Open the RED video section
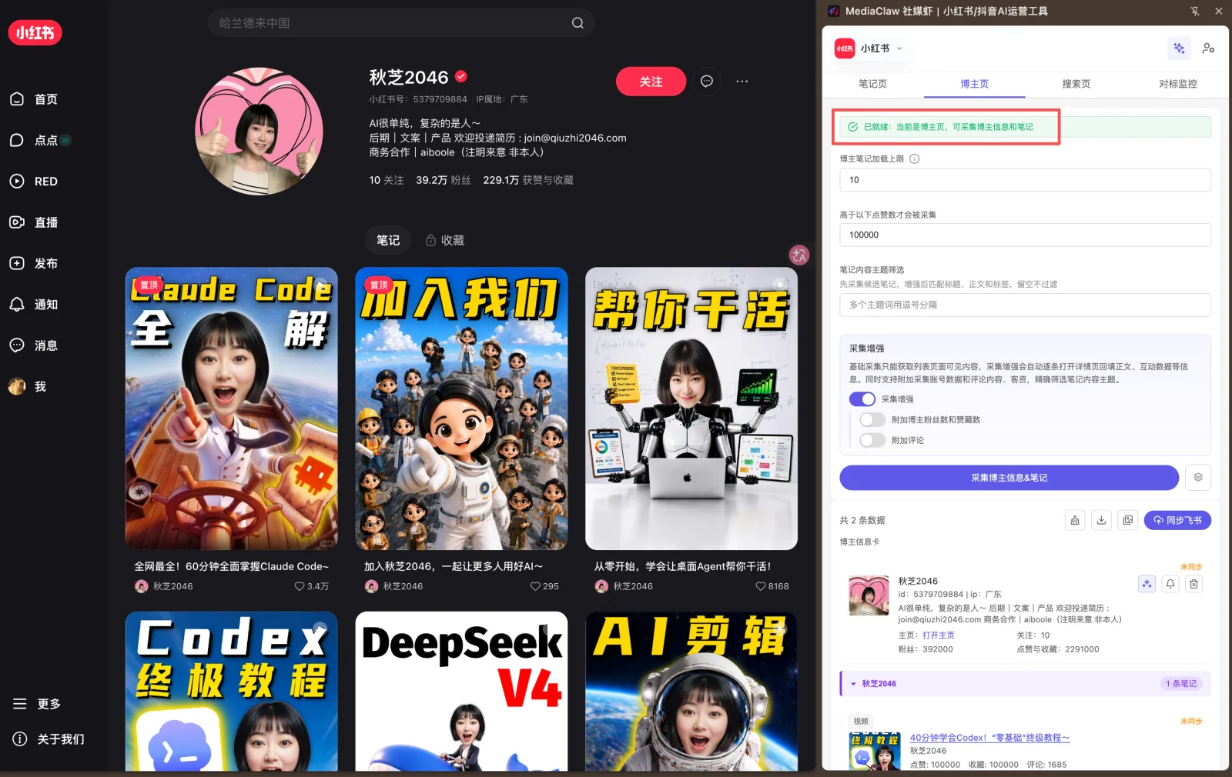 tap(34, 182)
